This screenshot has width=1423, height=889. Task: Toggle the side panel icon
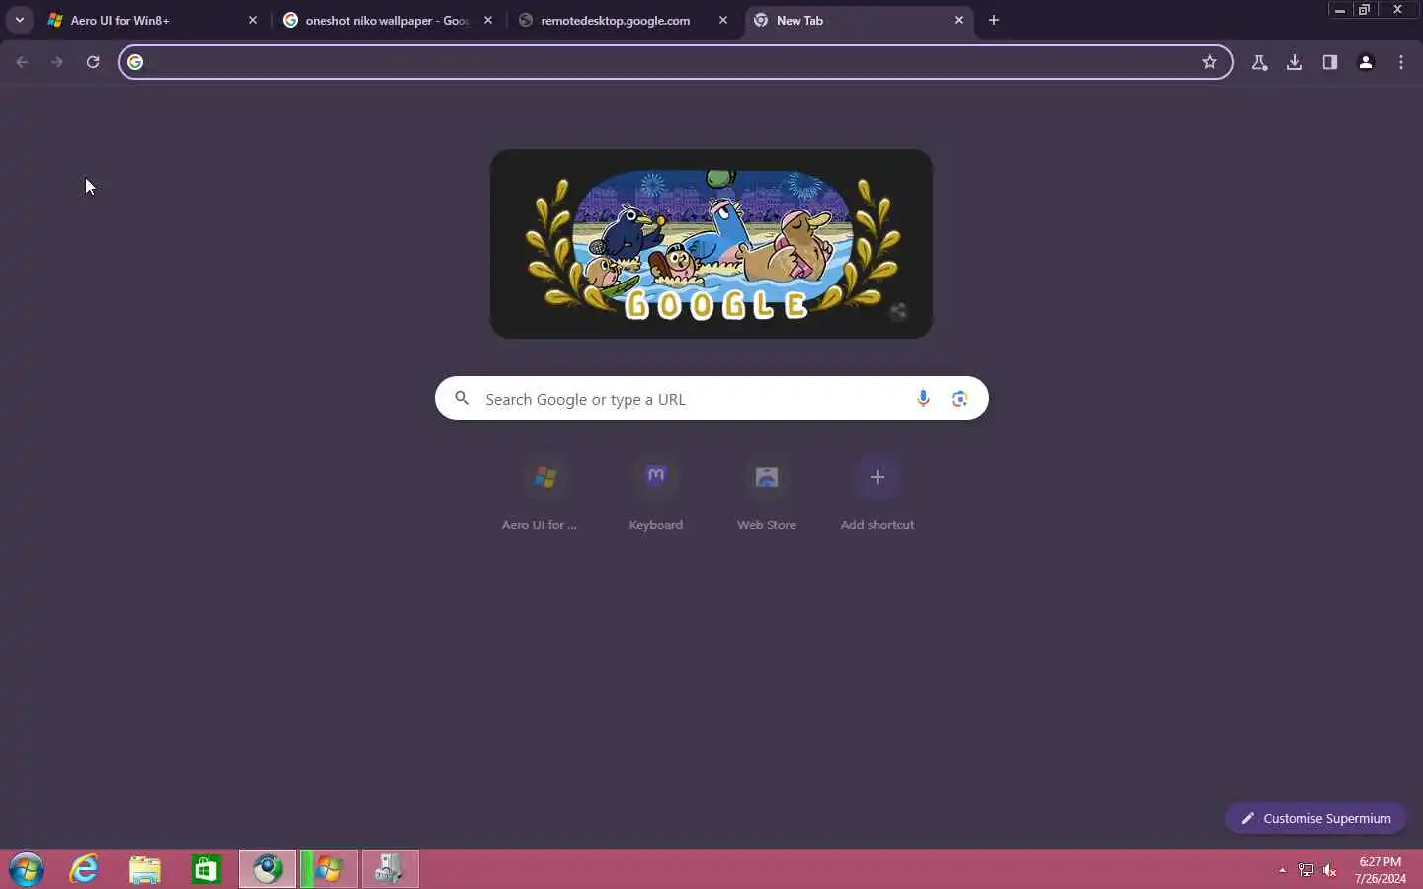(1330, 62)
